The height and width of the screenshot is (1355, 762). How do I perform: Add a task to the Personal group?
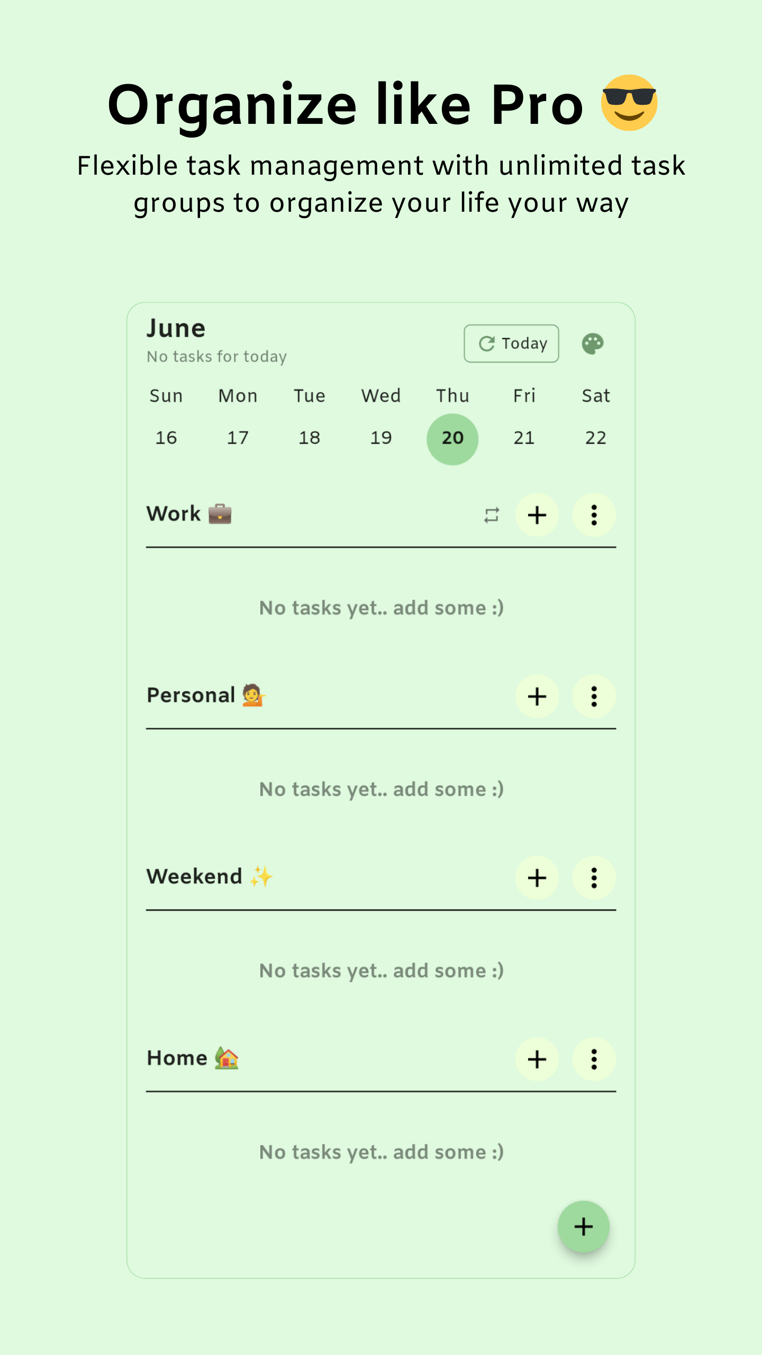[537, 696]
